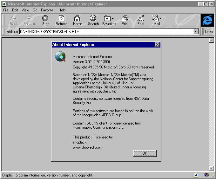Viewport: 216px width, 179px height.
Task: Open the View menu
Action: 25,10
